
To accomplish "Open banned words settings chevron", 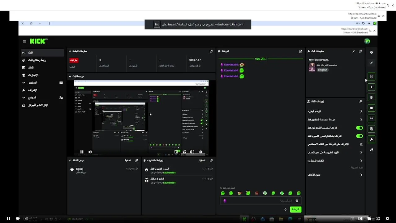I will (x=361, y=161).
